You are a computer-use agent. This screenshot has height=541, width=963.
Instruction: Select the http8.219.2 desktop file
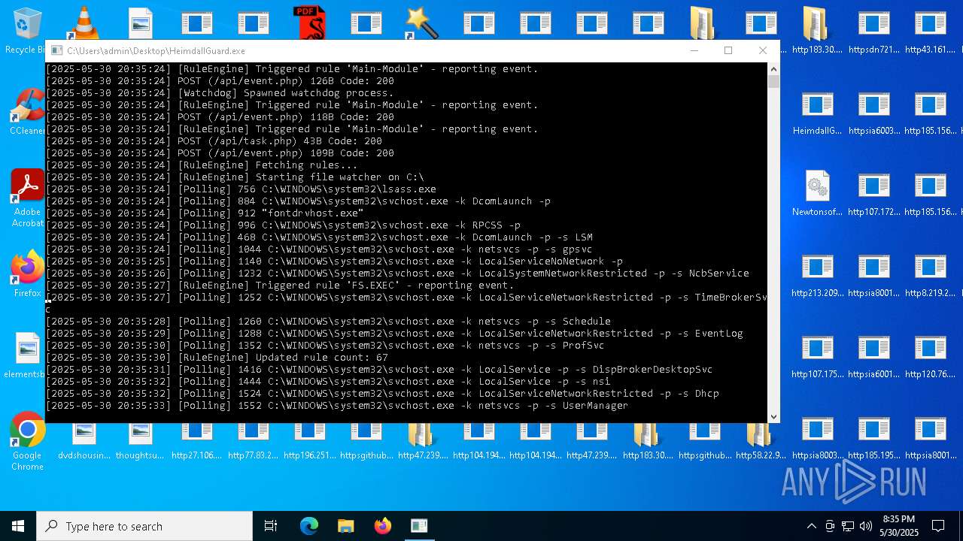point(930,277)
